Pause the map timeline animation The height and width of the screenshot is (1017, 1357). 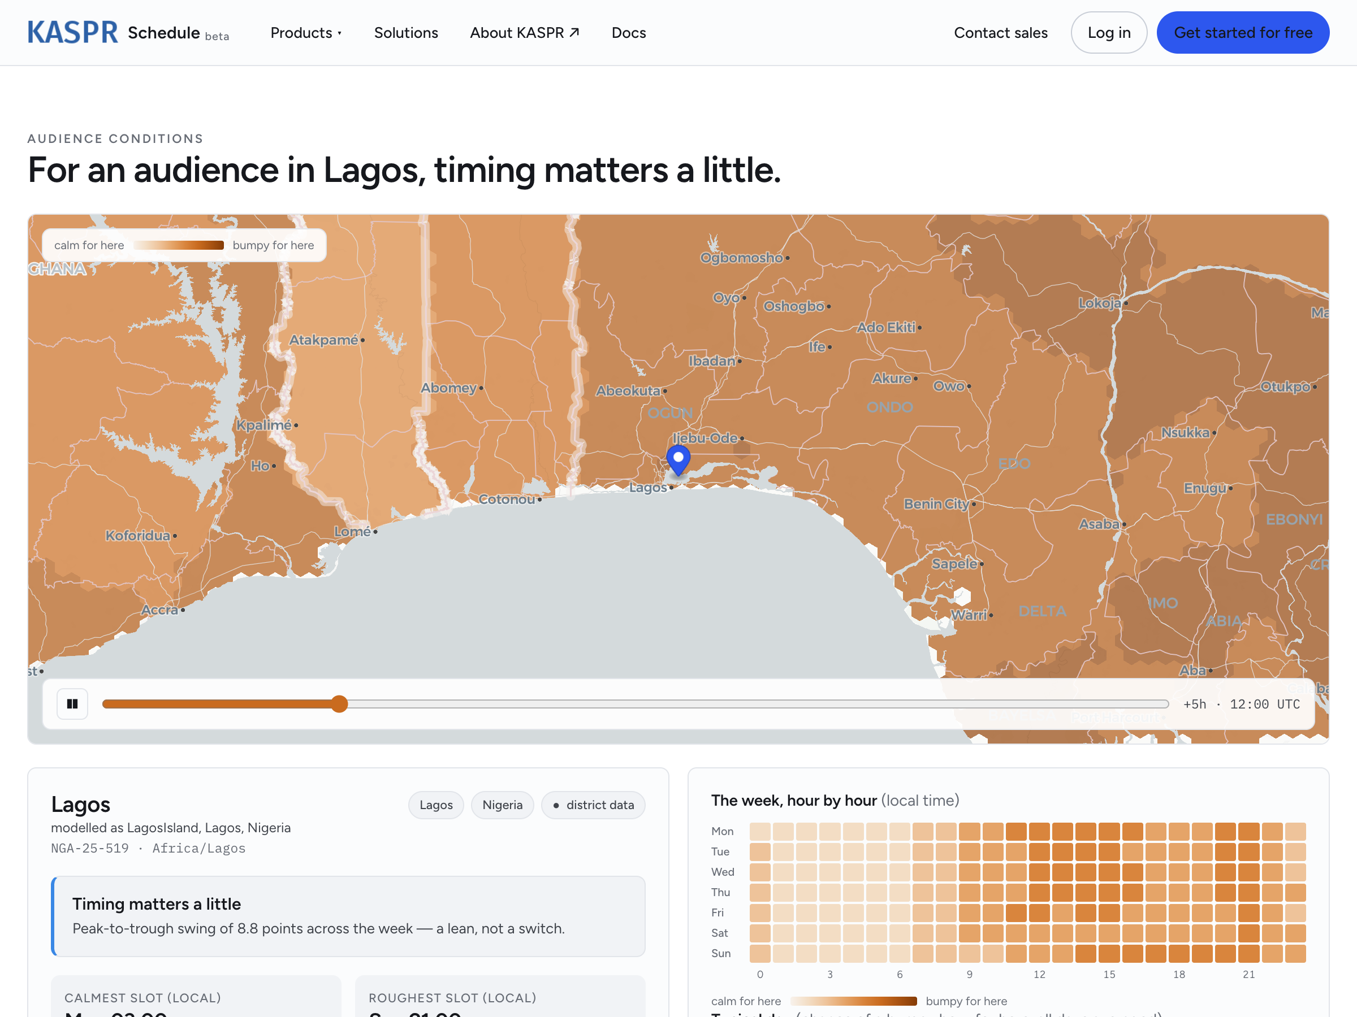click(x=72, y=704)
